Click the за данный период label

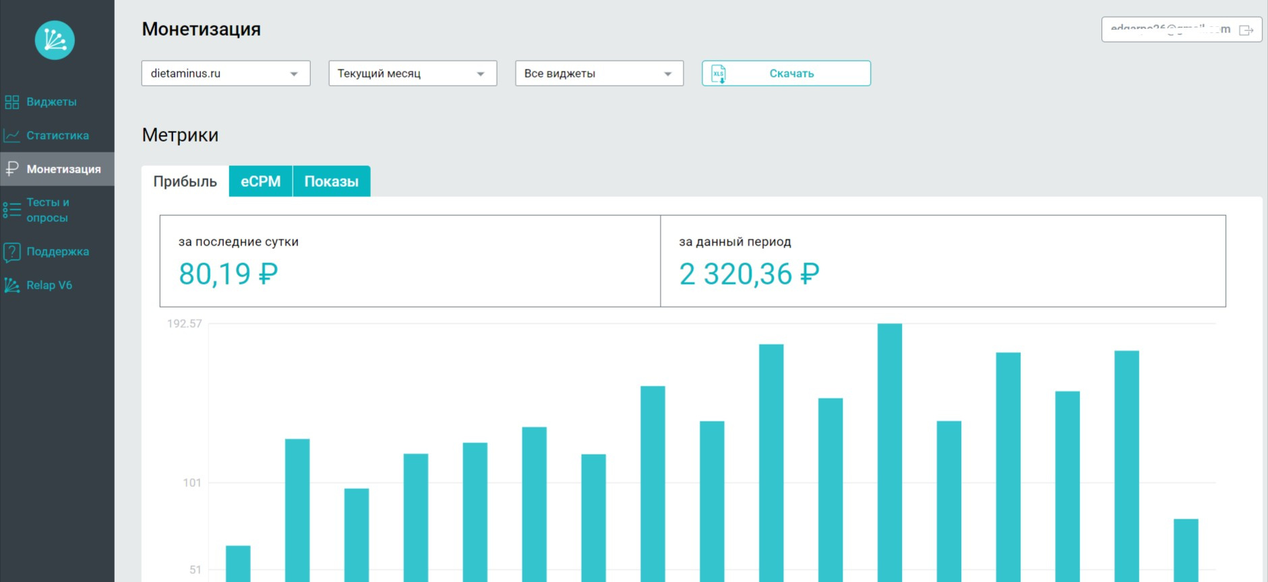click(x=735, y=241)
